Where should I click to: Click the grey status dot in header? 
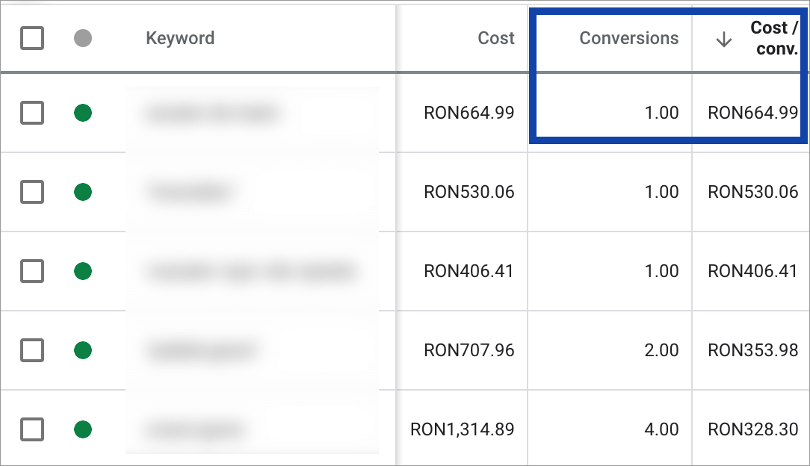click(x=83, y=38)
